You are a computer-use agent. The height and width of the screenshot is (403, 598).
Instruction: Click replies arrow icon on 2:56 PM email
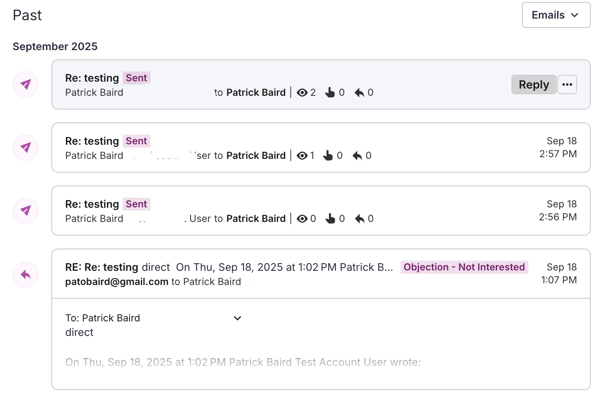tap(359, 219)
